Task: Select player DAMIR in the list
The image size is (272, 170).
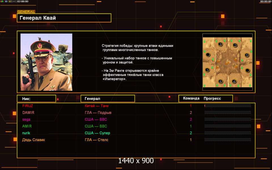Action: point(28,112)
